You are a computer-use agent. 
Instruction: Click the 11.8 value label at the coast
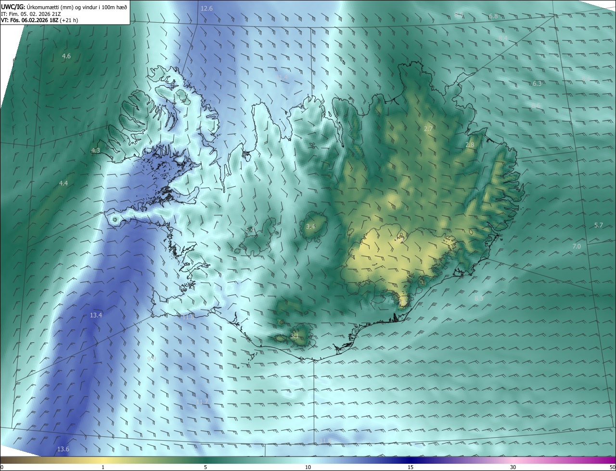(189, 317)
